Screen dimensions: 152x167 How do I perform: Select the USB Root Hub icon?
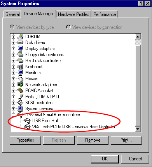click(27, 121)
